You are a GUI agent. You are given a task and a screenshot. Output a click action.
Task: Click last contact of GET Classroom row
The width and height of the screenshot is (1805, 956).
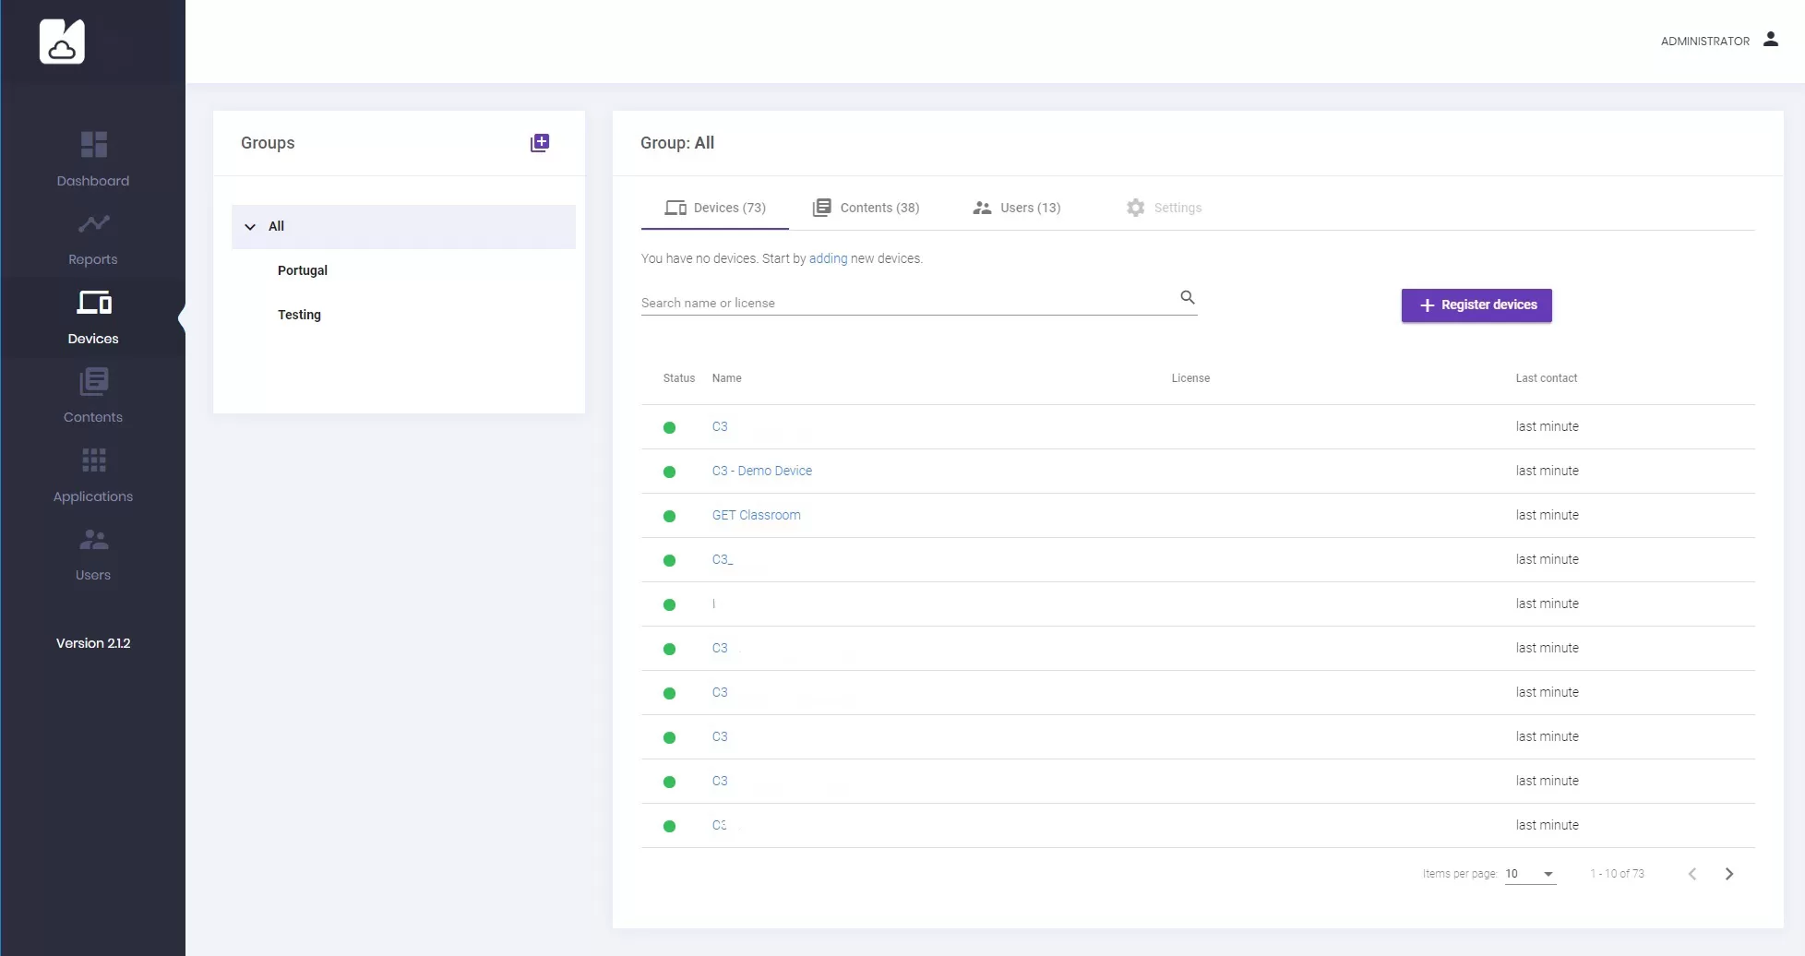1547,515
